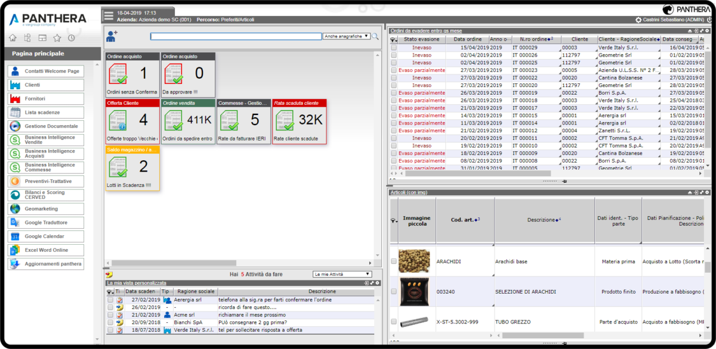
Task: Click into the main search text field
Action: 236,36
